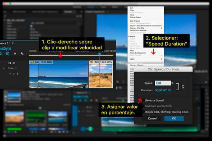The width and height of the screenshot is (212, 141).
Task: Go to next keyframe on Video 1
Action: 18,74
